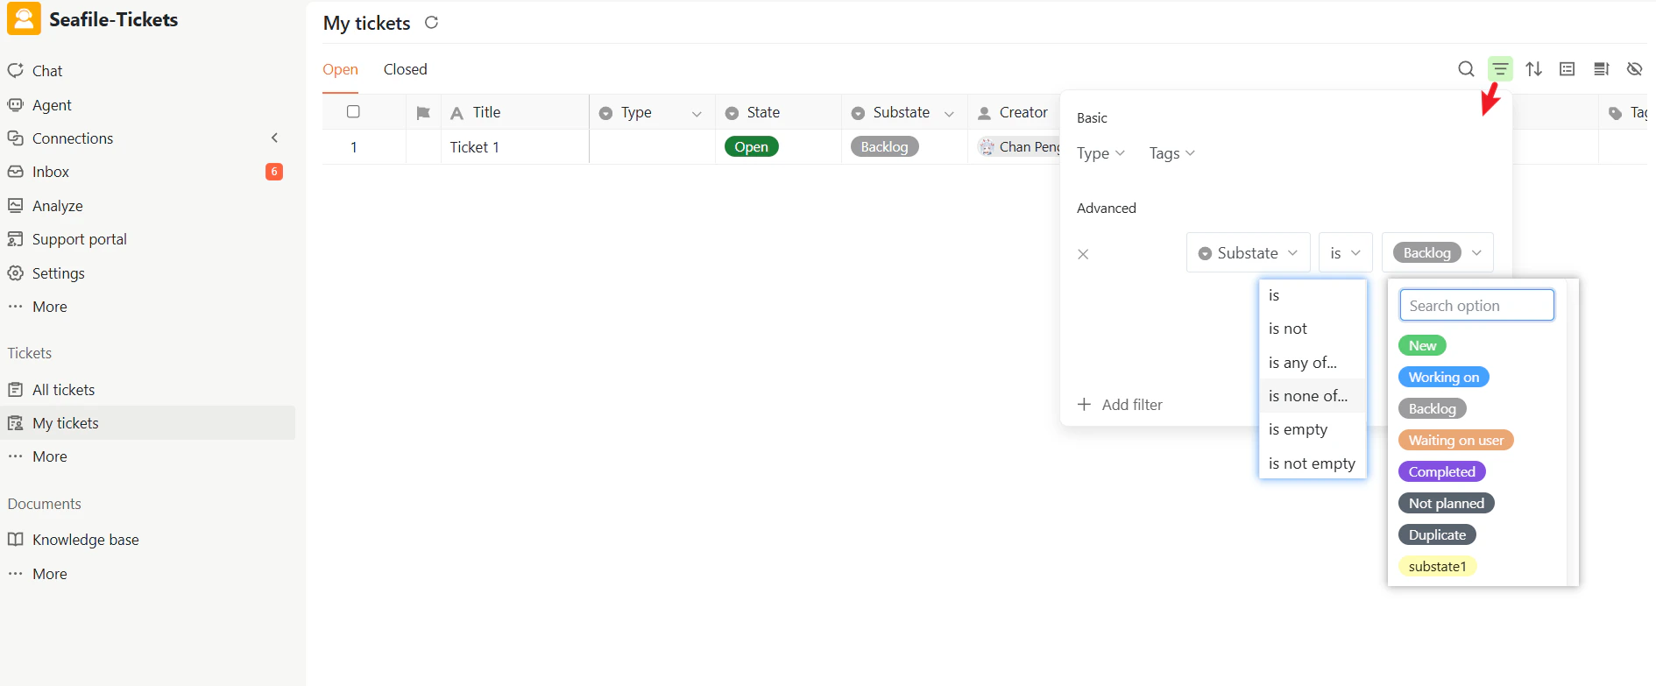
Task: Click the Creator column header
Action: pyautogui.click(x=1014, y=112)
